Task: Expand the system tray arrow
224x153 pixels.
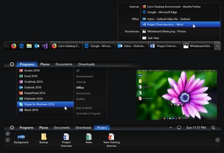Action: (x=171, y=127)
